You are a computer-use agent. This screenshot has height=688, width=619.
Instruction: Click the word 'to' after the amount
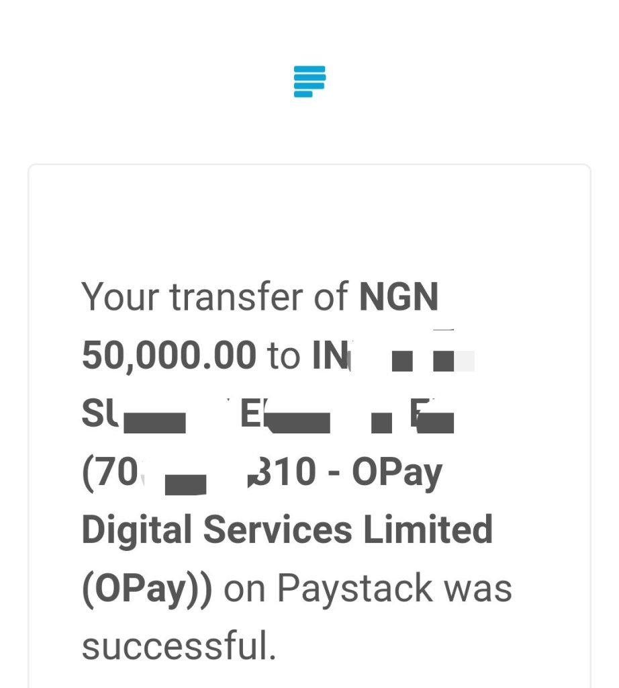(x=283, y=355)
